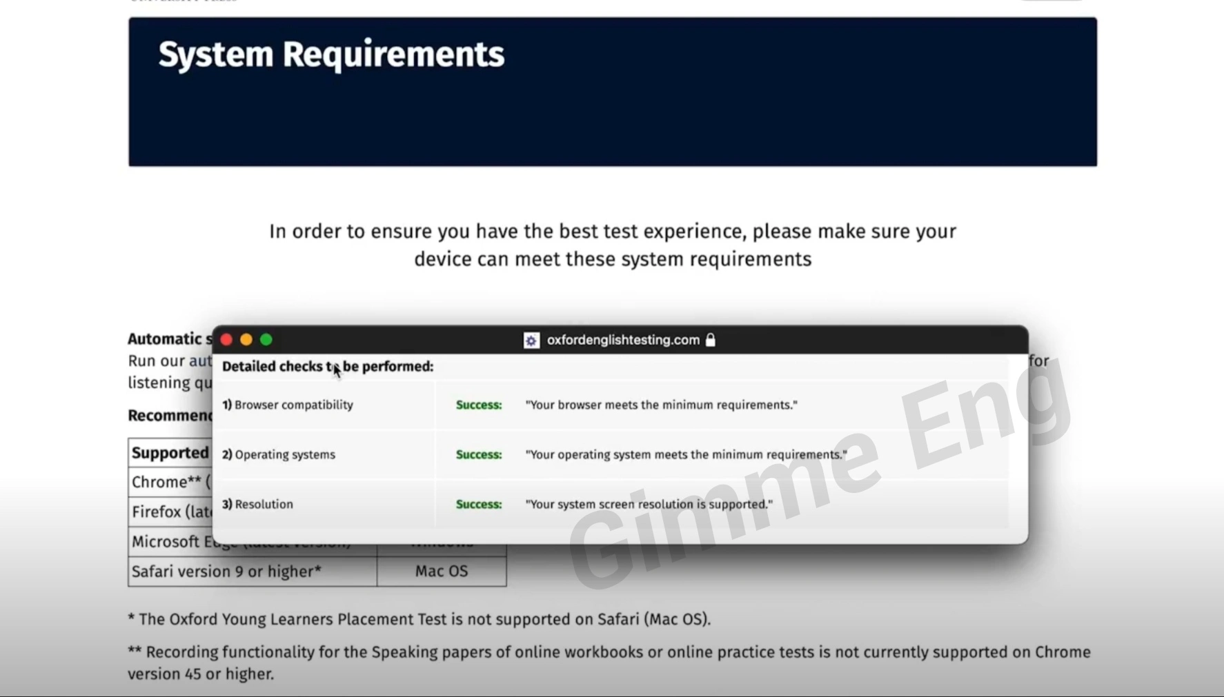1224x697 pixels.
Task: Click the padlock icon after the URL
Action: tap(710, 340)
